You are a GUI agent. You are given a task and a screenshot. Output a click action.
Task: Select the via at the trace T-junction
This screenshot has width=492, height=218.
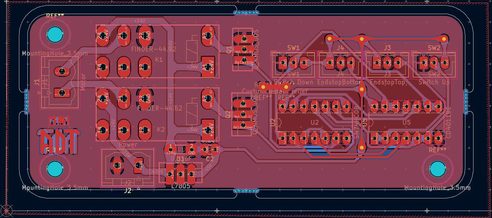point(362,38)
